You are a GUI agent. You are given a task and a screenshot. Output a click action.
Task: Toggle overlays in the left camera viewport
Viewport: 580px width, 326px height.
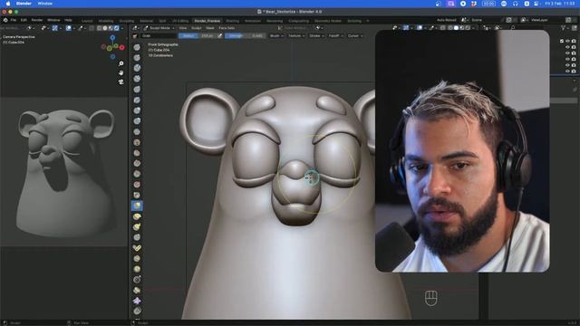pyautogui.click(x=69, y=28)
